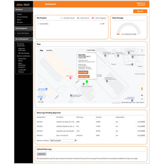Toggle fullscreen view of the map
Image resolution: width=164 pixels, height=164 pixels.
point(142,51)
